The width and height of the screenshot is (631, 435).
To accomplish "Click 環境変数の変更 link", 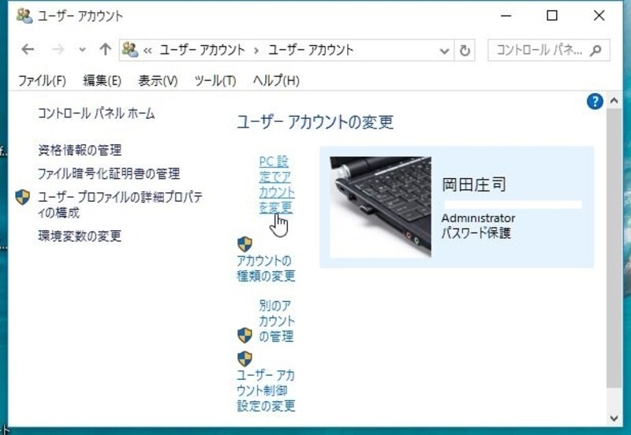I will [x=80, y=236].
